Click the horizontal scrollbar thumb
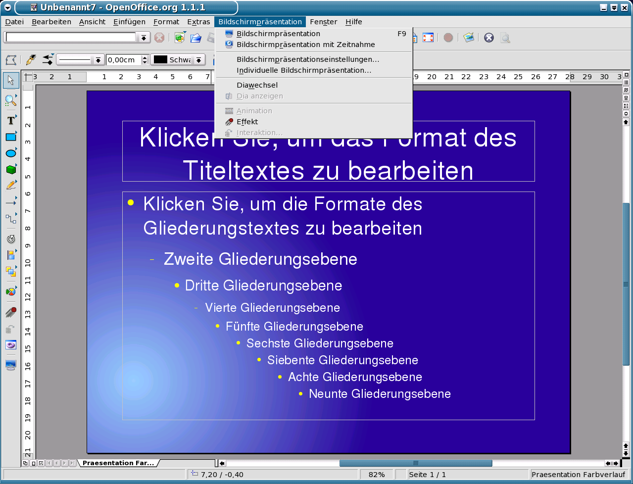This screenshot has width=633, height=484. (x=415, y=463)
